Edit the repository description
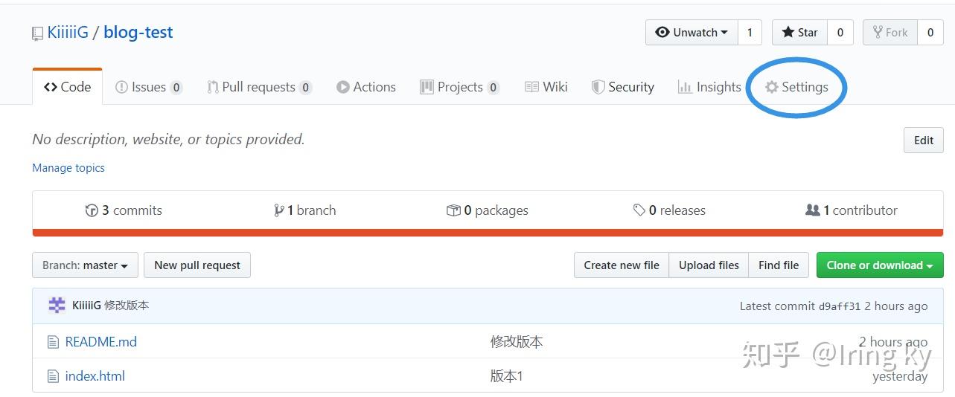 pyautogui.click(x=924, y=140)
